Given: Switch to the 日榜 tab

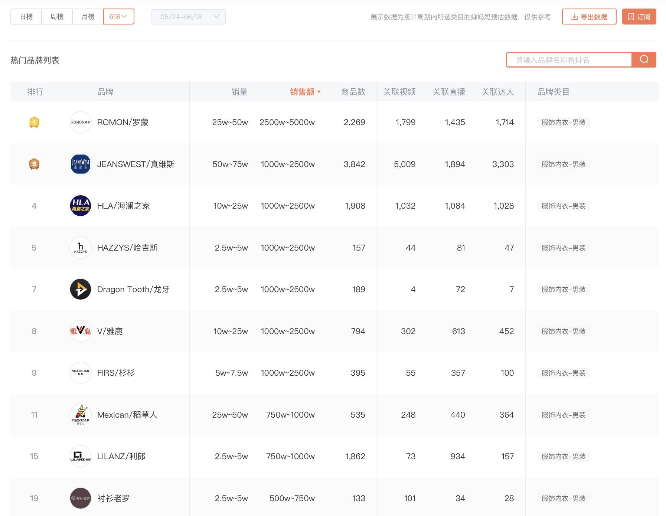Looking at the screenshot, I should click(26, 17).
